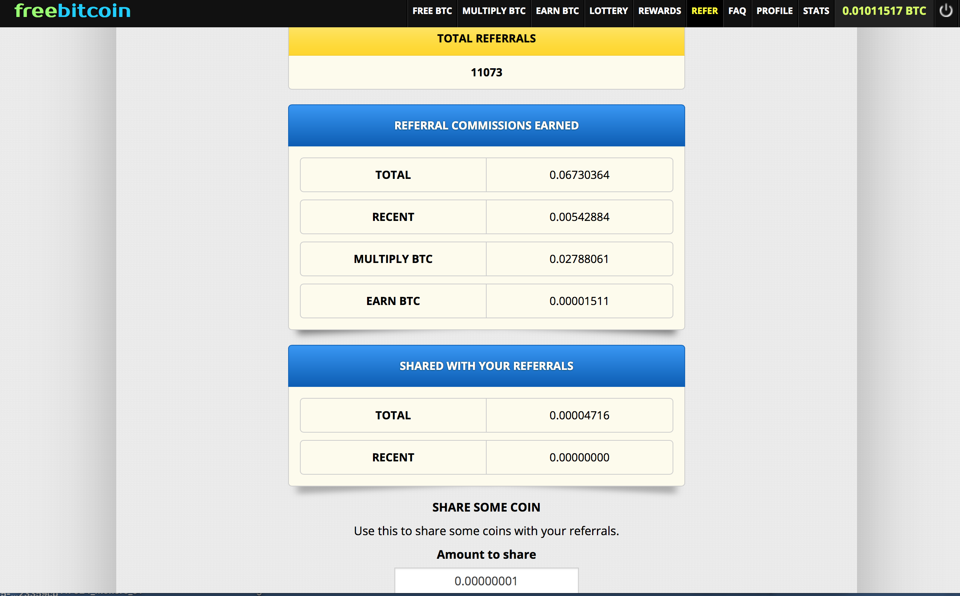
Task: Go to EARN BTC section
Action: click(x=557, y=11)
